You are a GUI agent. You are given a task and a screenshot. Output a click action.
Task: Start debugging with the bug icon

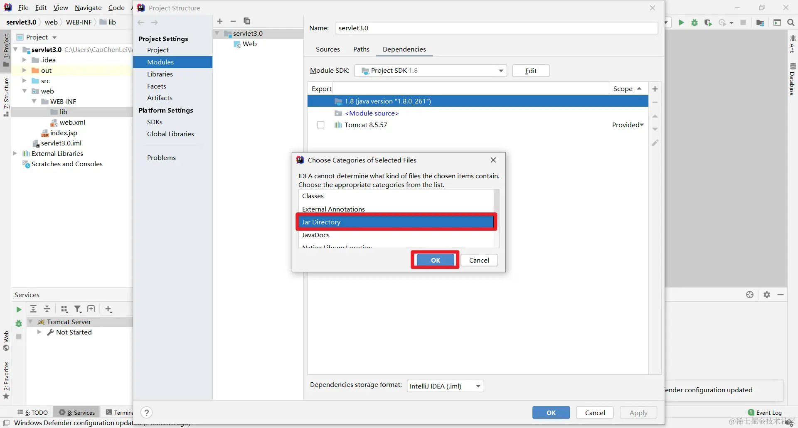point(695,22)
